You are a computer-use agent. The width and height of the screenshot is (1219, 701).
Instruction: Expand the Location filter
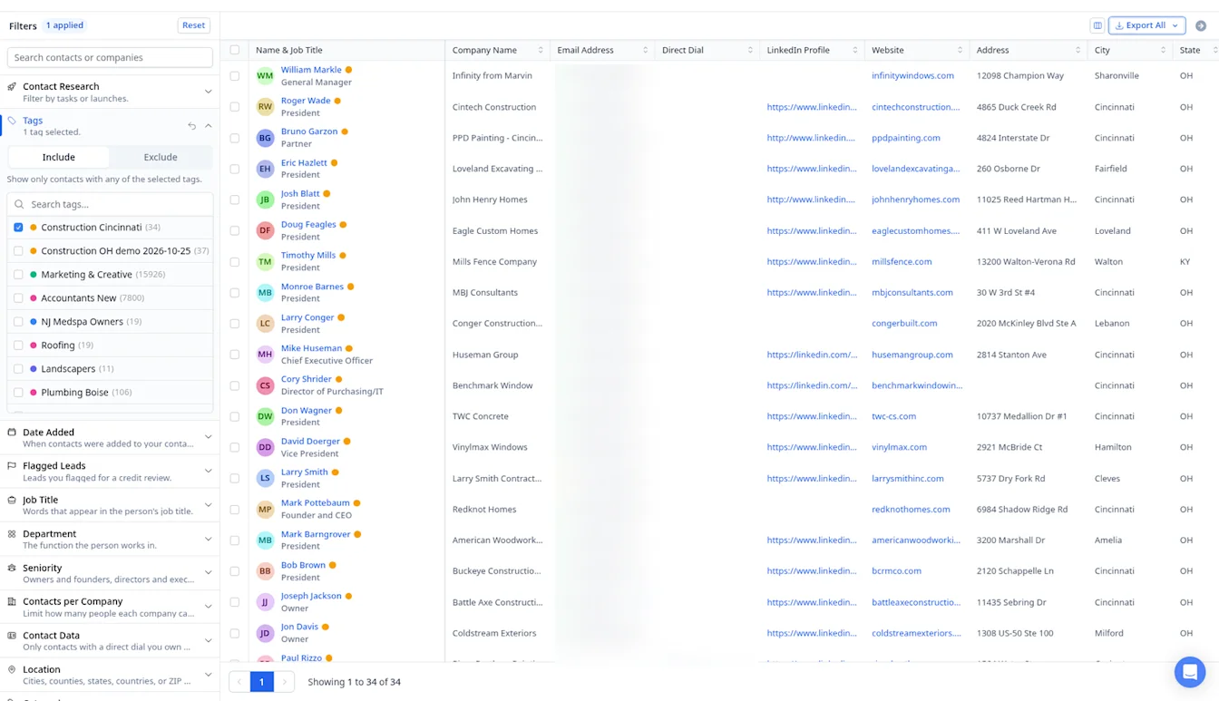(x=208, y=675)
